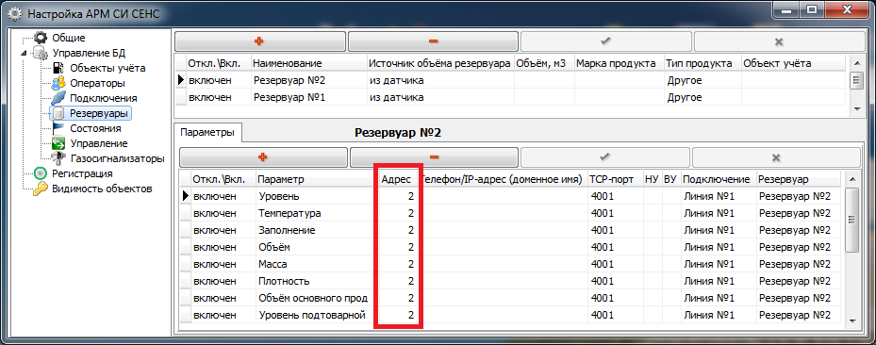
Task: Delete a parameter with the lower minus button
Action: coord(434,157)
